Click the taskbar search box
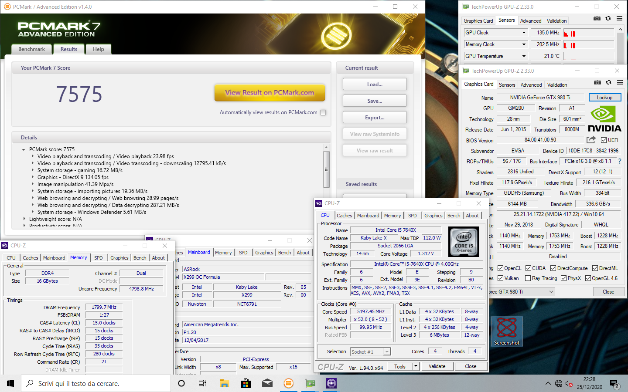The height and width of the screenshot is (392, 628). click(x=96, y=383)
